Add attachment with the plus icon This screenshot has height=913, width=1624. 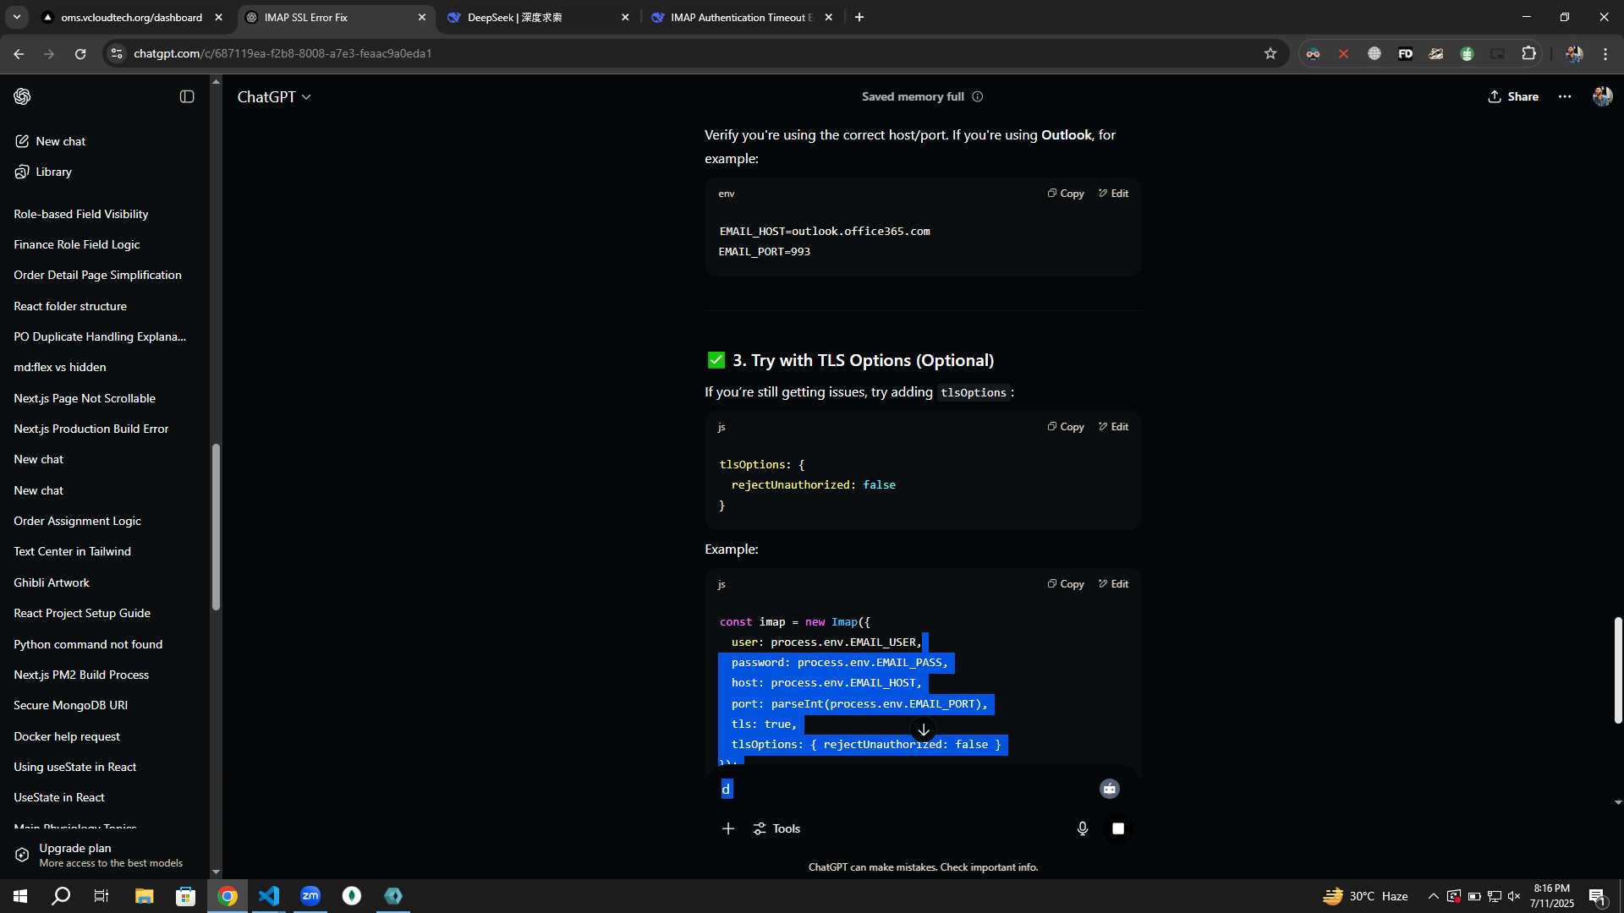pos(728,828)
